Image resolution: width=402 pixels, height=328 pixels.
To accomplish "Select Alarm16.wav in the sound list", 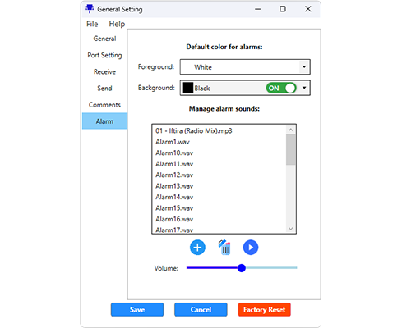I will pyautogui.click(x=219, y=219).
